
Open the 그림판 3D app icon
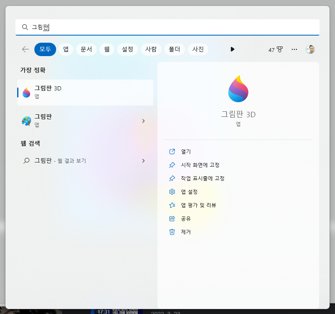(26, 92)
